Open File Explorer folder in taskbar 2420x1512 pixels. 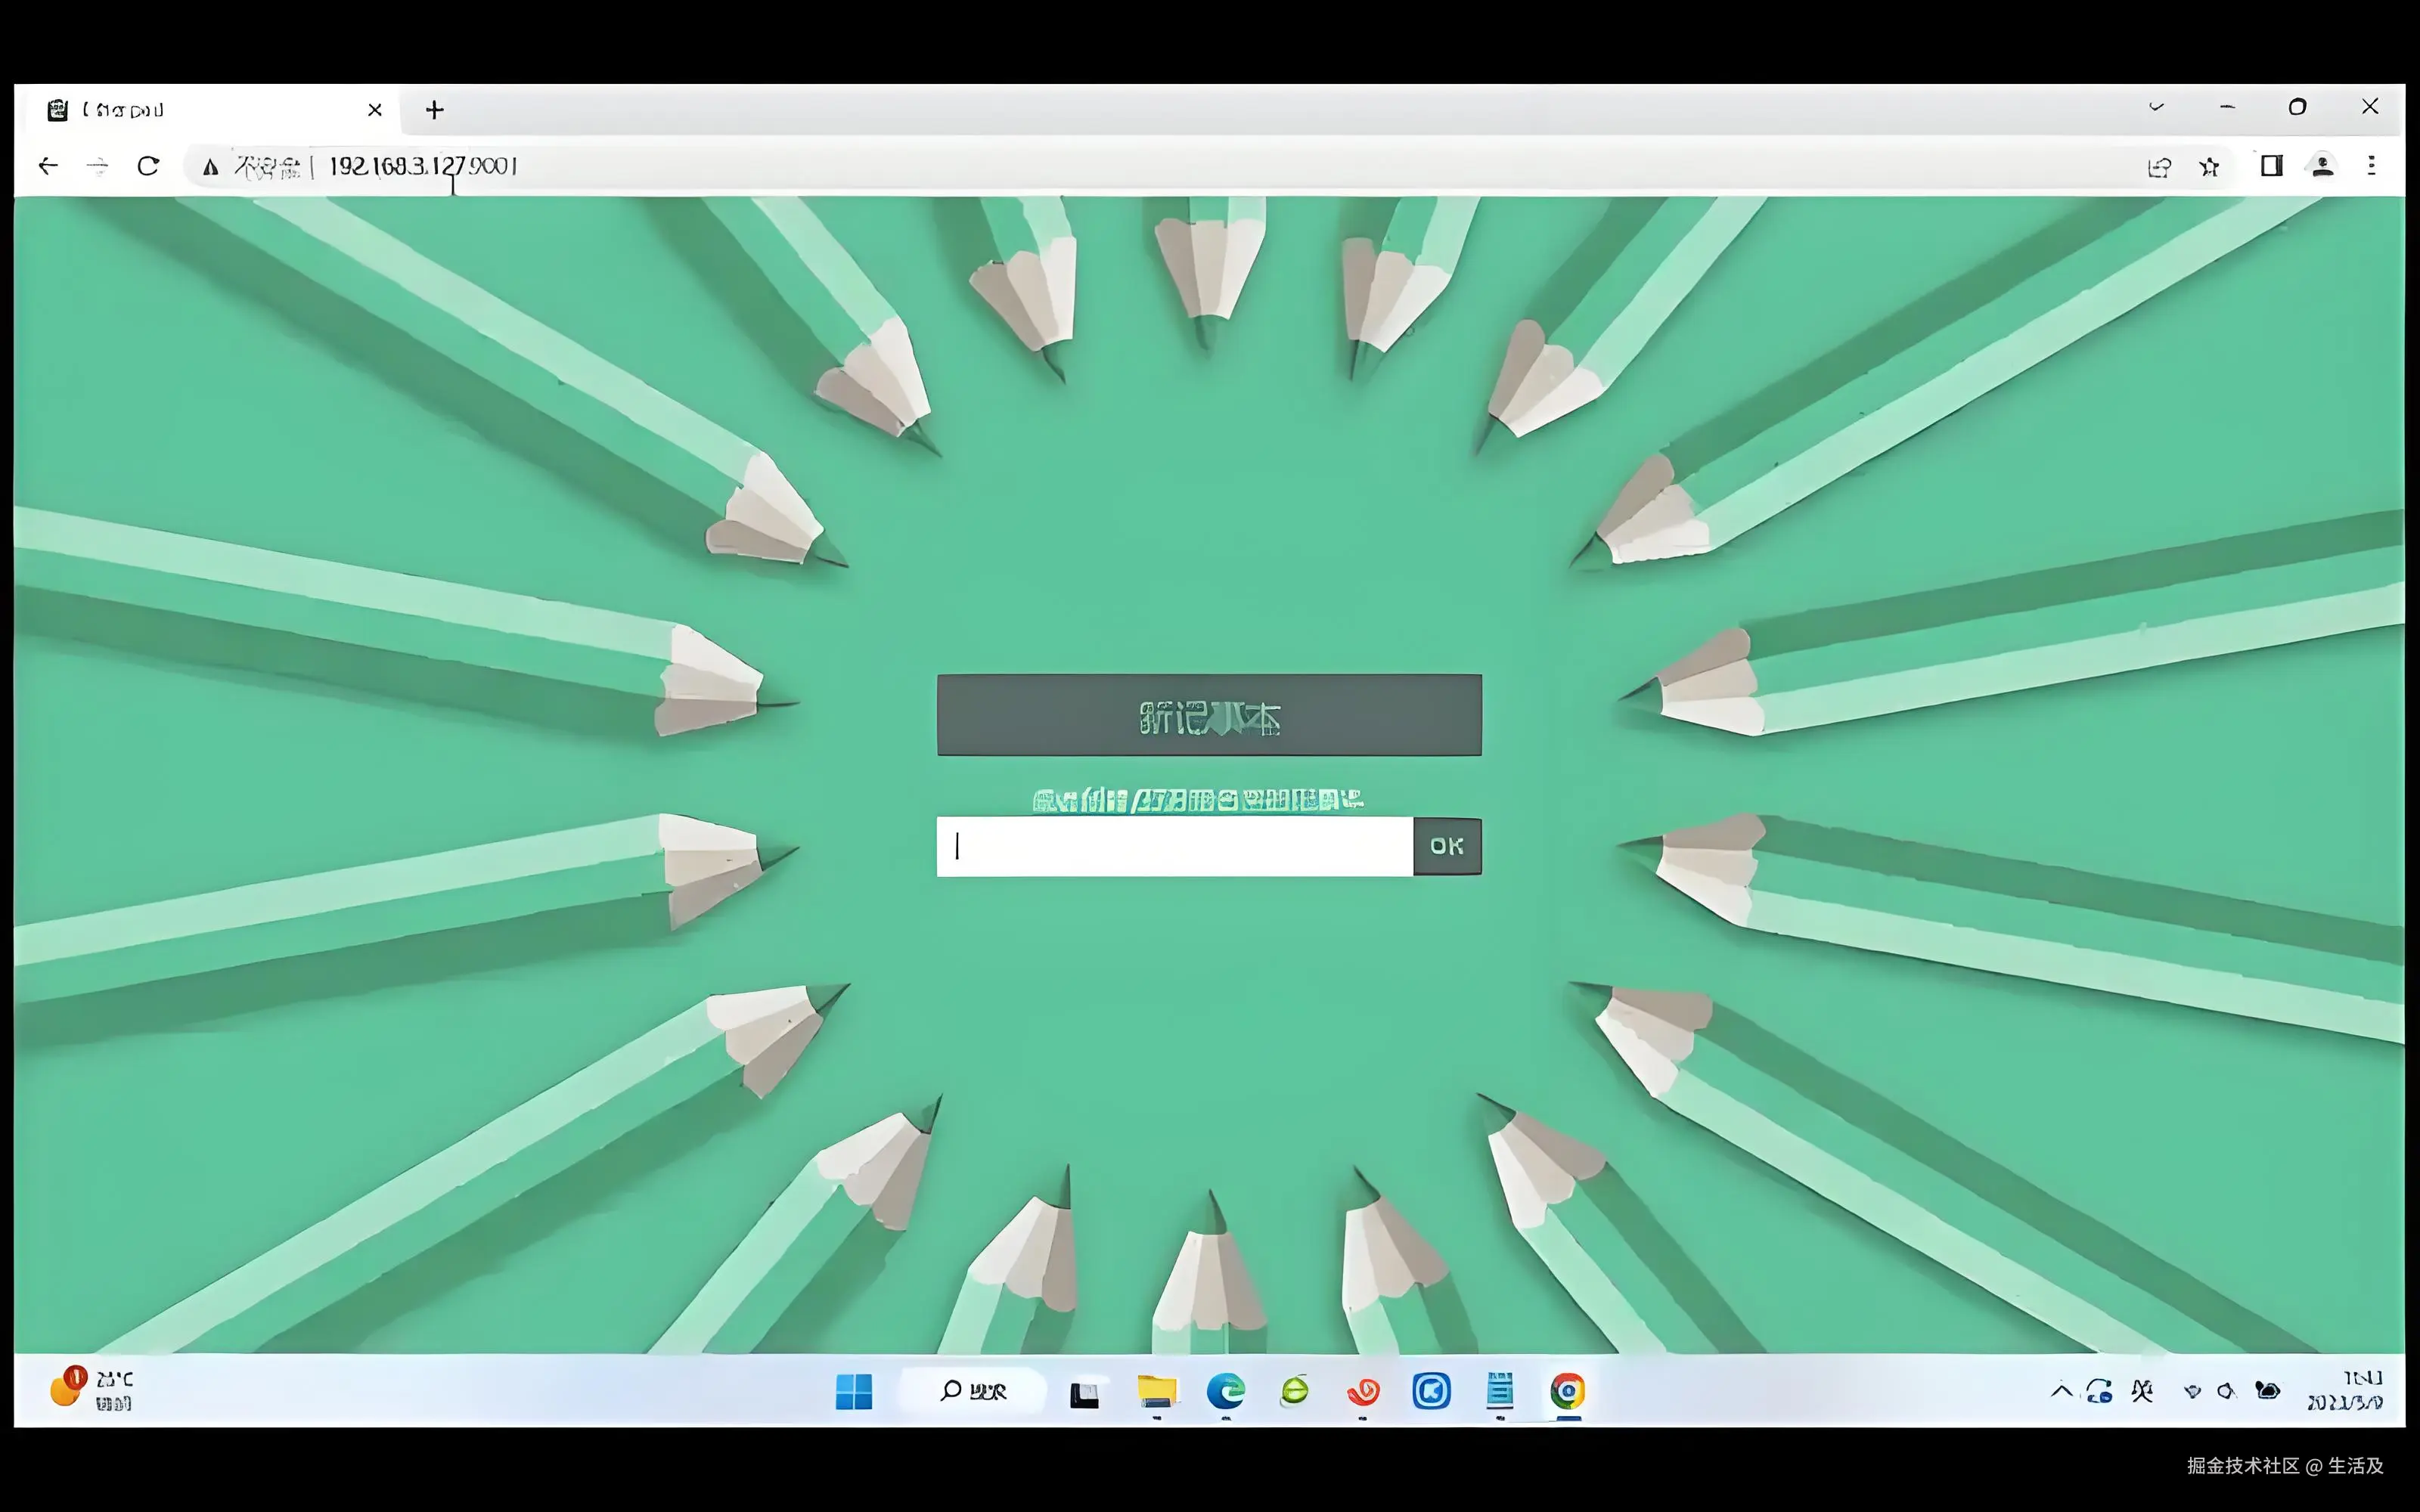(x=1156, y=1391)
